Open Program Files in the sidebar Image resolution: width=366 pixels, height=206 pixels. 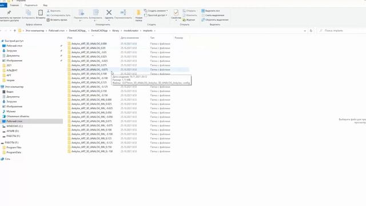pyautogui.click(x=14, y=148)
